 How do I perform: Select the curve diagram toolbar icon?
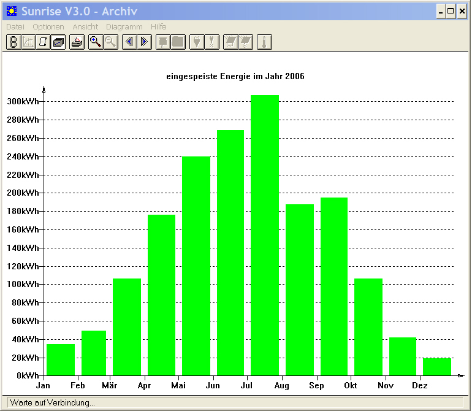tap(28, 42)
